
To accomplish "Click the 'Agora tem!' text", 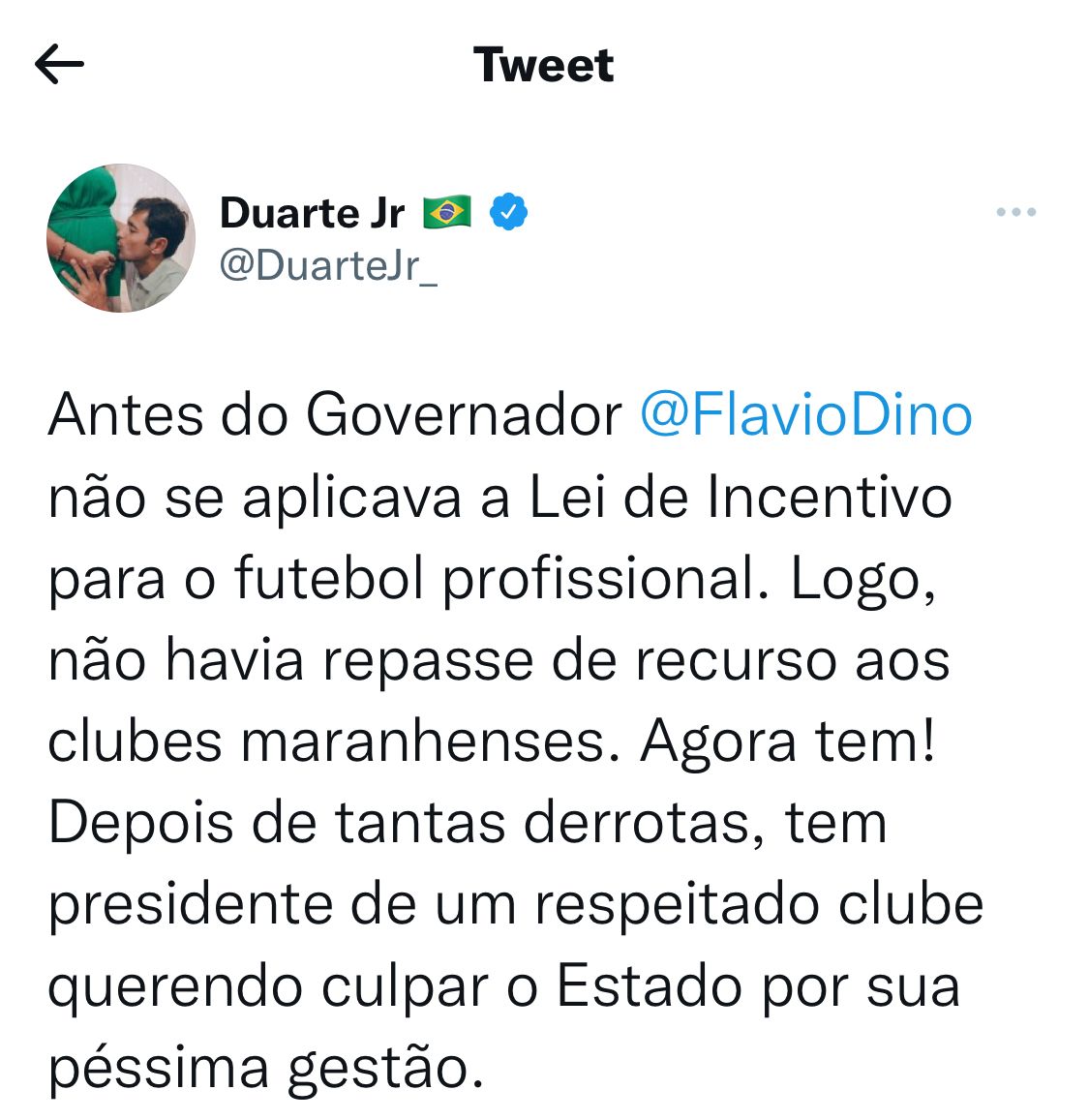I will tap(788, 742).
